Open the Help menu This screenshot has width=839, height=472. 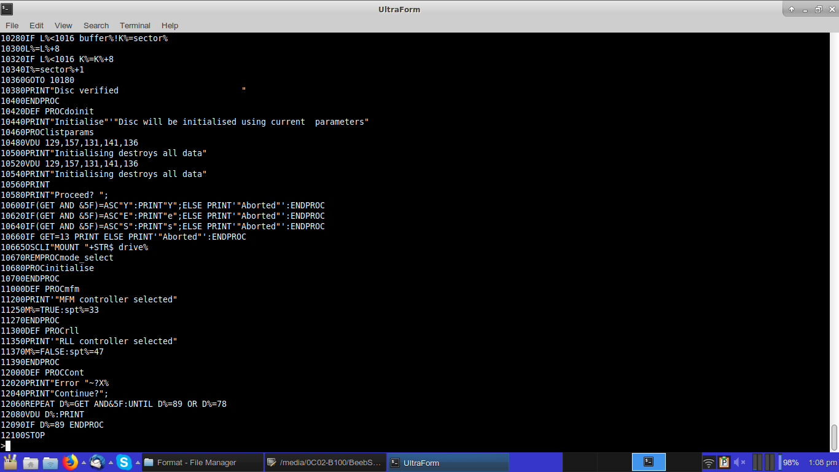click(170, 25)
